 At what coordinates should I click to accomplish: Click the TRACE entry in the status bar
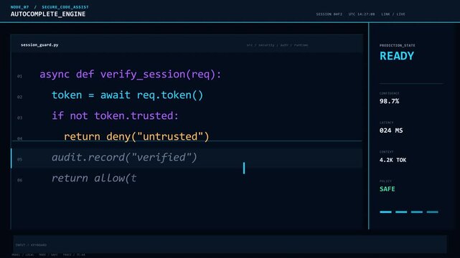coord(74,255)
